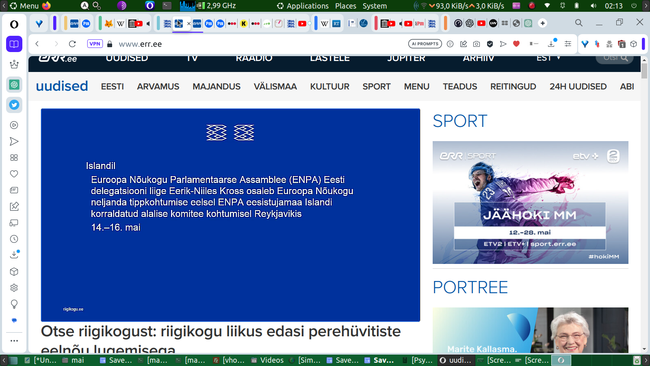Open Easy Setup sliders menu
Image resolution: width=650 pixels, height=366 pixels.
[568, 44]
